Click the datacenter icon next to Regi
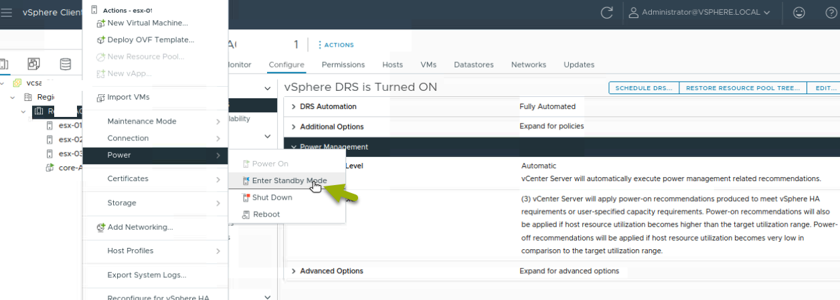 [x=28, y=97]
